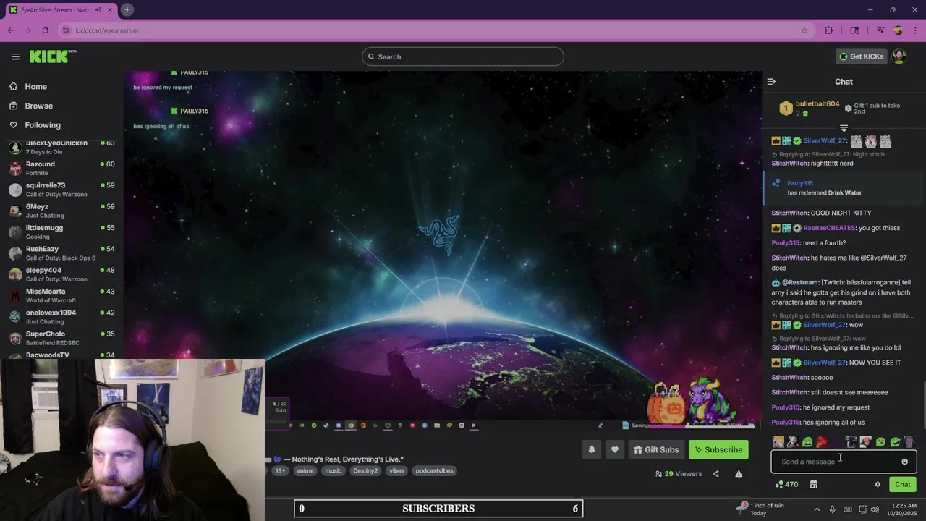
Task: Click the KICK logo
Action: [x=53, y=56]
